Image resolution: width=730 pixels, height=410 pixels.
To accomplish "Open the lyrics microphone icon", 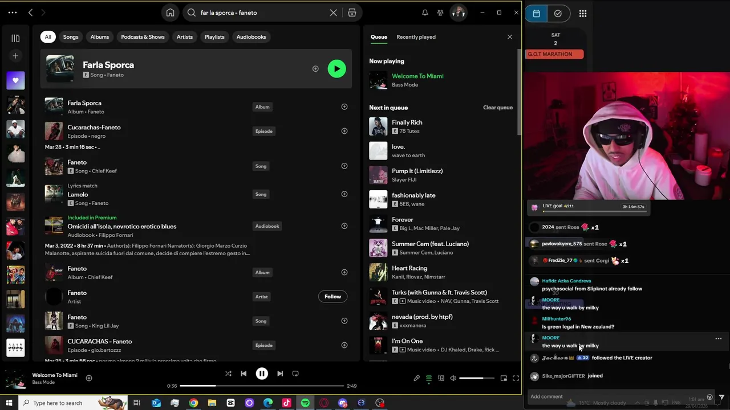I will click(416, 378).
